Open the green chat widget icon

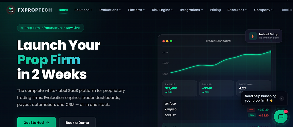tap(280, 116)
